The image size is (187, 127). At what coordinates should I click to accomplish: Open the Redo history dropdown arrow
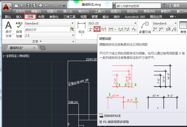60,6
